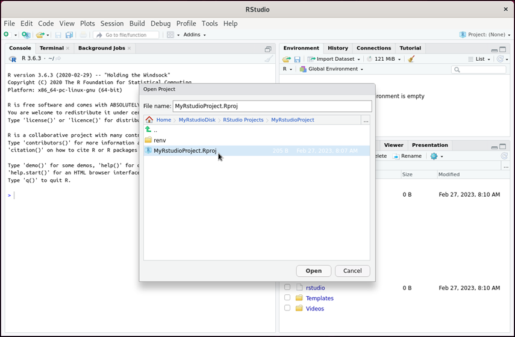The height and width of the screenshot is (337, 515).
Task: Switch to the Connections tab
Action: tap(374, 48)
